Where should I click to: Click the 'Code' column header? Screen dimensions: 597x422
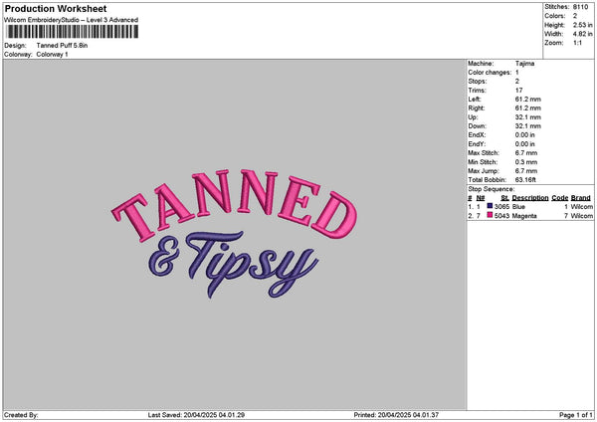point(559,198)
